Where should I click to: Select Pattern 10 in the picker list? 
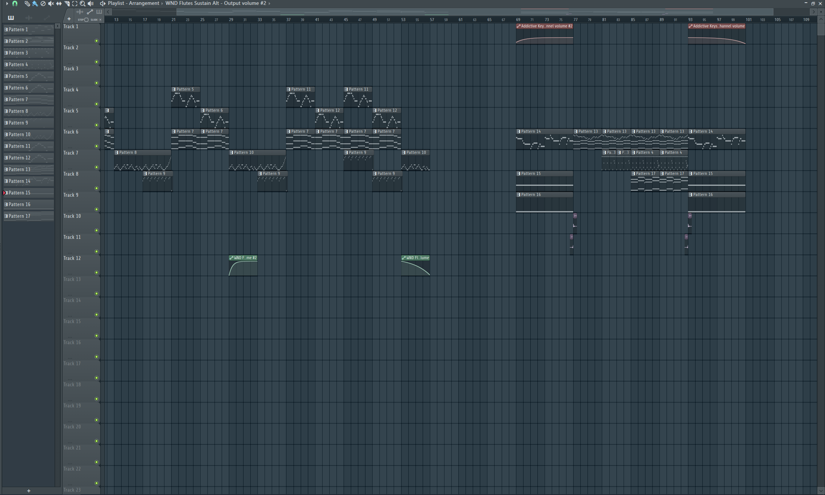[29, 134]
